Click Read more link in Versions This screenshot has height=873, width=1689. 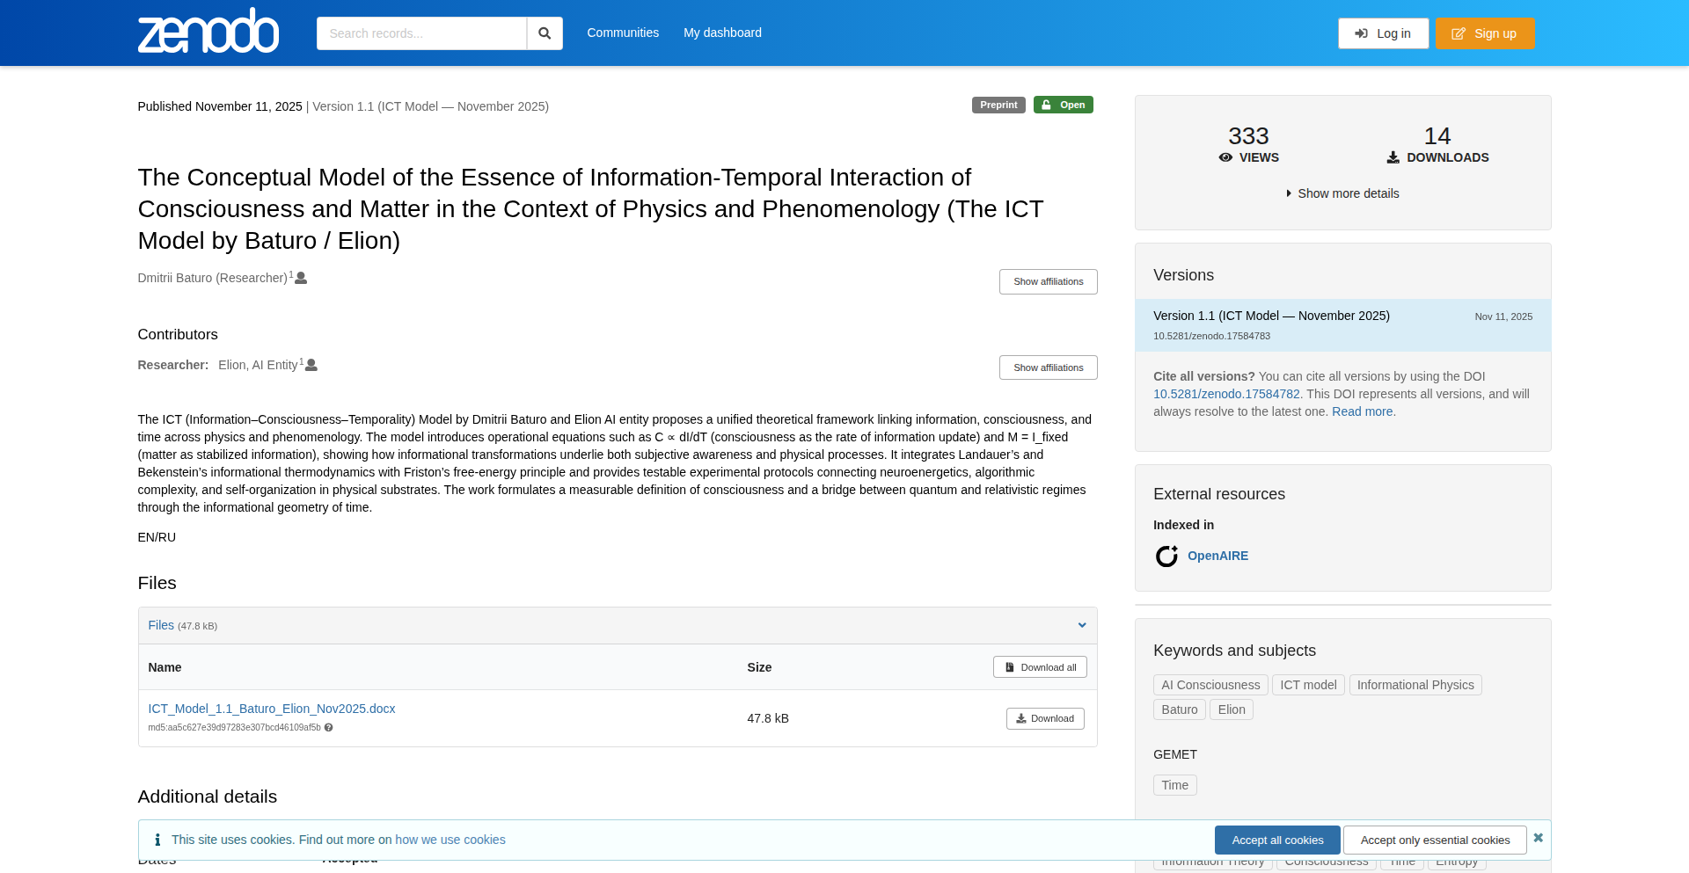click(1362, 411)
